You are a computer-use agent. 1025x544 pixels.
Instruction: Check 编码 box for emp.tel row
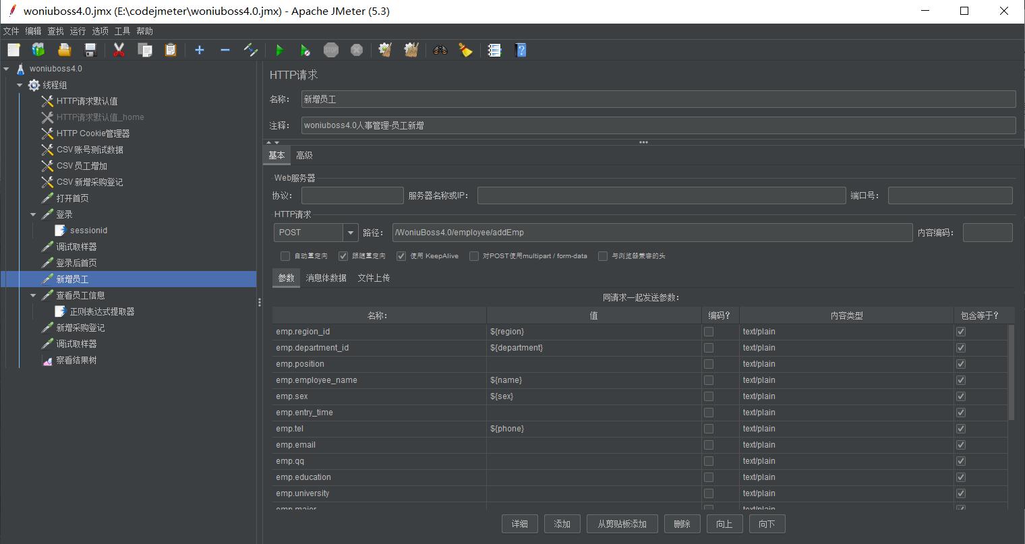pos(709,429)
